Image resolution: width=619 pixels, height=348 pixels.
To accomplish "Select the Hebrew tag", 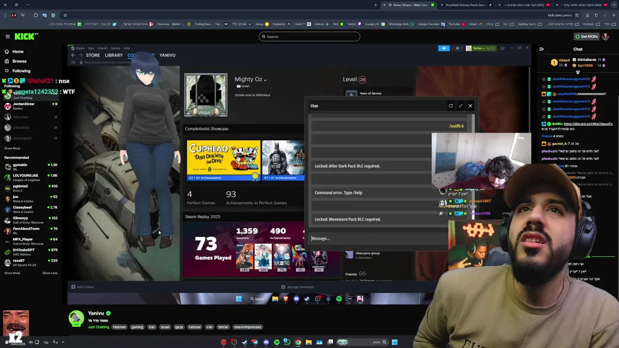I will coord(119,327).
